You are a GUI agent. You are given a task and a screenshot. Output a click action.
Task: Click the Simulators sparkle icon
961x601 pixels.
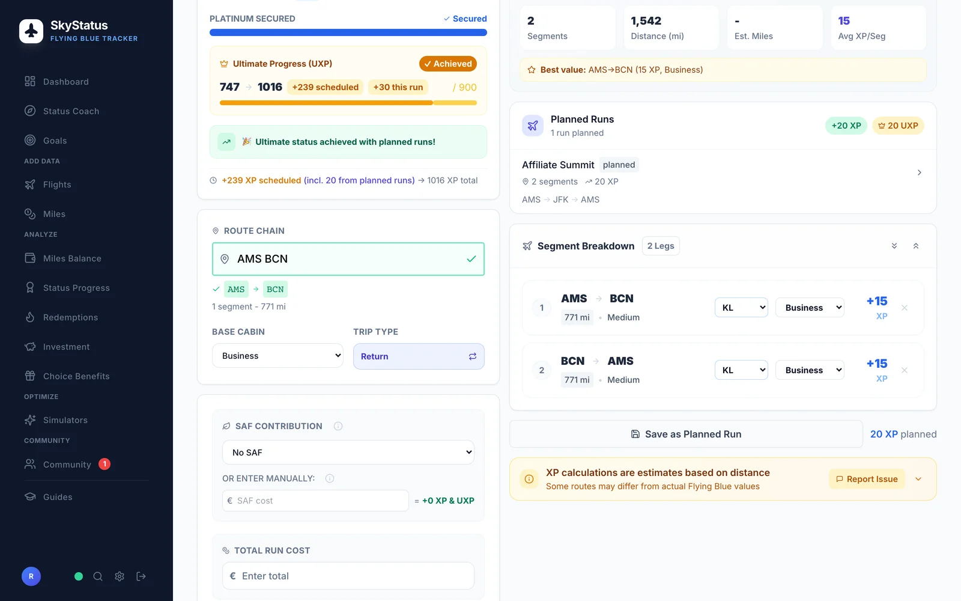coord(30,419)
